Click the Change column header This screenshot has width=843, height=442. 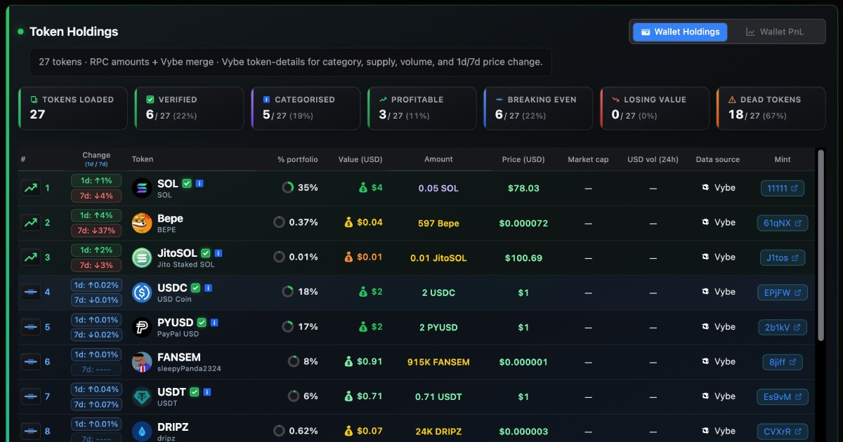96,159
